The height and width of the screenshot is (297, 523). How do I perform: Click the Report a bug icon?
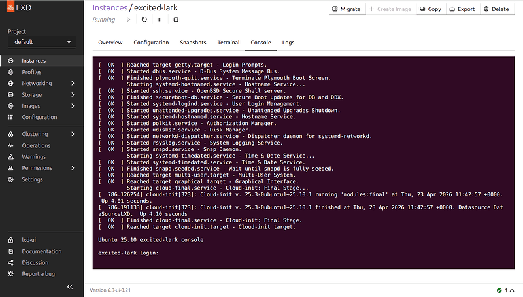pos(10,274)
